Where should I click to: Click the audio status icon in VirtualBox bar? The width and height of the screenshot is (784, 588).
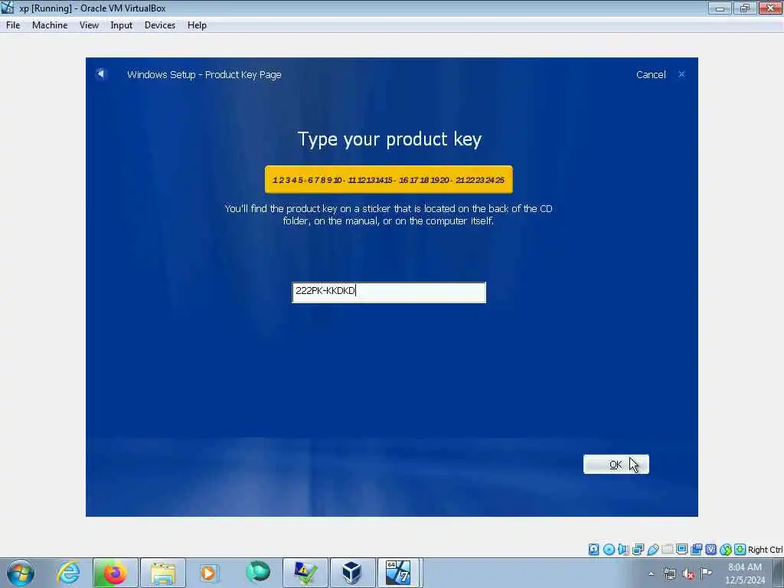point(623,550)
